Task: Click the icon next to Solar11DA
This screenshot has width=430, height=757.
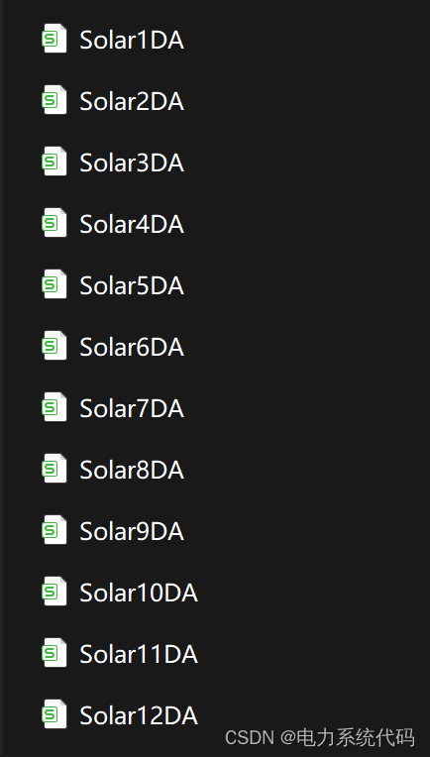Action: coord(54,653)
